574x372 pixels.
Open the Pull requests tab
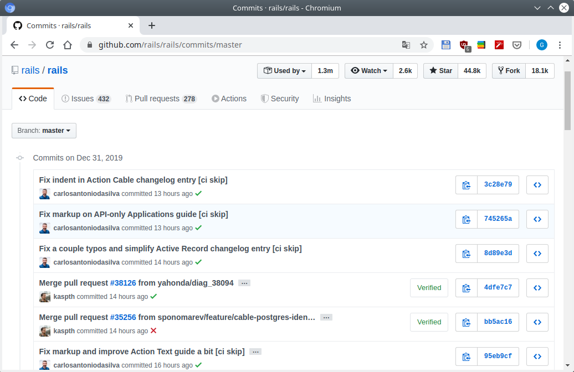tap(161, 99)
